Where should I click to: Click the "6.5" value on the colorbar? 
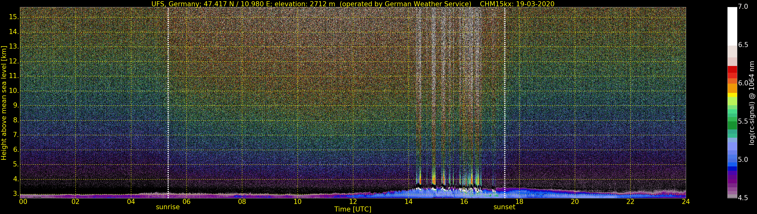(x=743, y=45)
